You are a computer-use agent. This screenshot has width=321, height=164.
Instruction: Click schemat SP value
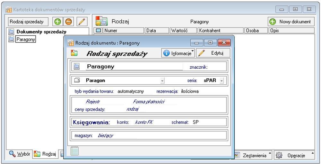196,122
